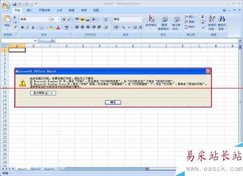243x176 pixels.
Task: Select the Format Painter brush
Action: tap(15, 27)
